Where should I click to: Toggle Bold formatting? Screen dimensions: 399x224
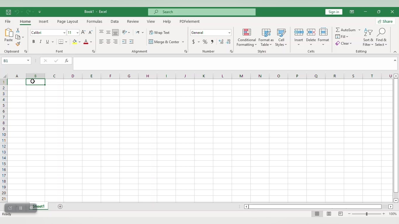[x=34, y=42]
